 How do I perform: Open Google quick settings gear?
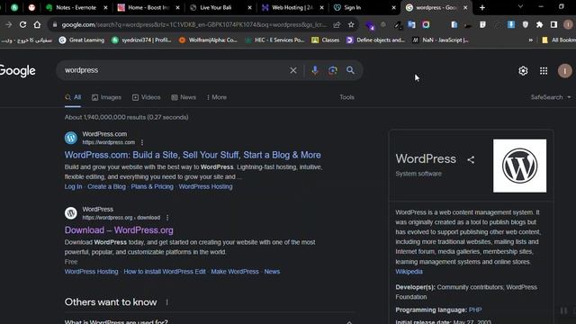click(523, 70)
